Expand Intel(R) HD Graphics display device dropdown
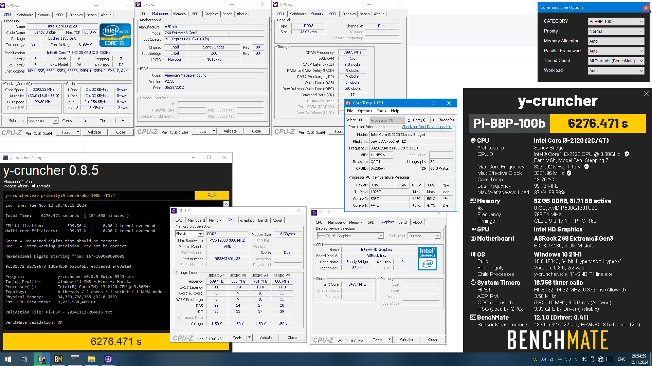The width and height of the screenshot is (652, 366). click(350, 236)
